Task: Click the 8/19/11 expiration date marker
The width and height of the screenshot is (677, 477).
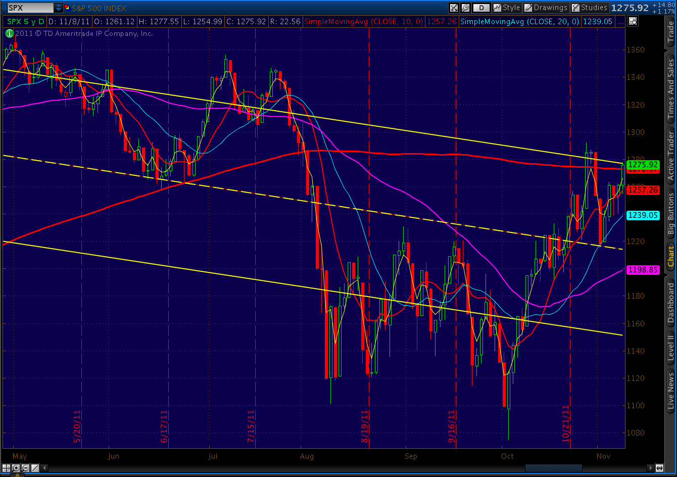Action: pos(365,426)
